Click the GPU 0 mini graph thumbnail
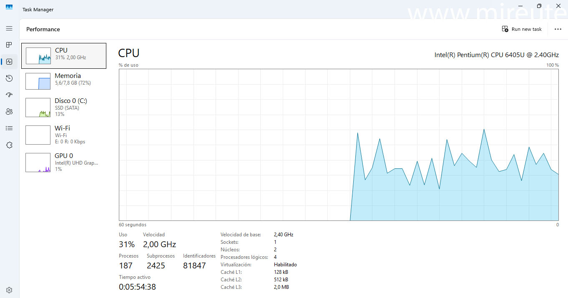The height and width of the screenshot is (298, 568). [38, 163]
